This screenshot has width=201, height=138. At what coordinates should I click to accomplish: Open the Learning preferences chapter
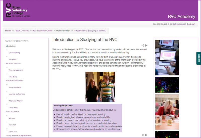click(x=17, y=94)
